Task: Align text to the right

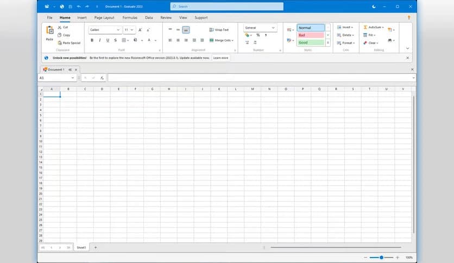Action: (x=186, y=40)
